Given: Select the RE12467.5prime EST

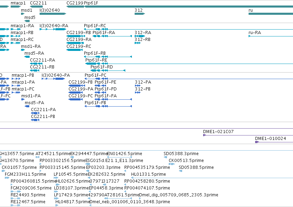Looking at the screenshot, I should [15, 205].
